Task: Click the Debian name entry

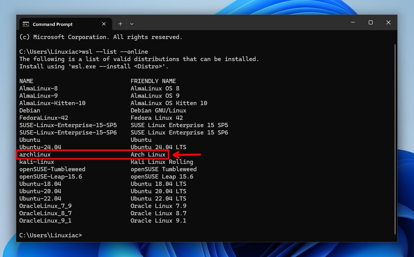Action: point(29,111)
